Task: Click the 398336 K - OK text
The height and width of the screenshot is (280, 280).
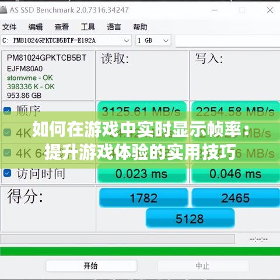Action: pos(31,87)
